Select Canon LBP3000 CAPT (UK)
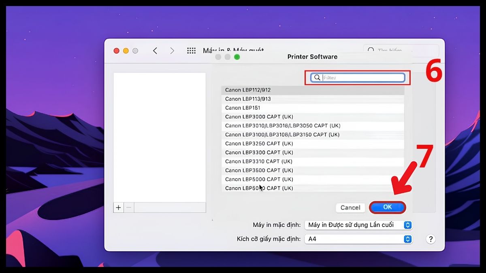This screenshot has height=273, width=486. coord(313,117)
